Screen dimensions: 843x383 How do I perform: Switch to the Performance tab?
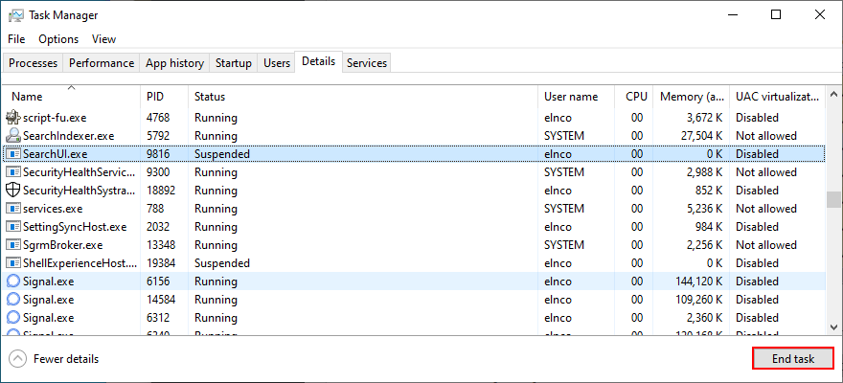tap(102, 63)
